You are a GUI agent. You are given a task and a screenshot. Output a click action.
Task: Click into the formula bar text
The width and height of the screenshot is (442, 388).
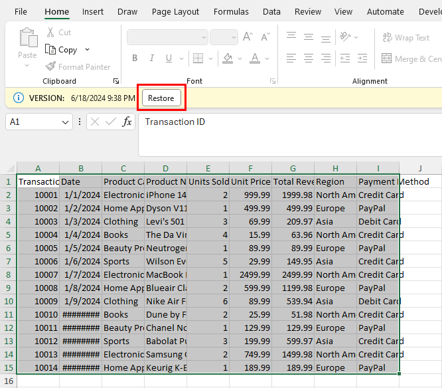[x=290, y=135]
